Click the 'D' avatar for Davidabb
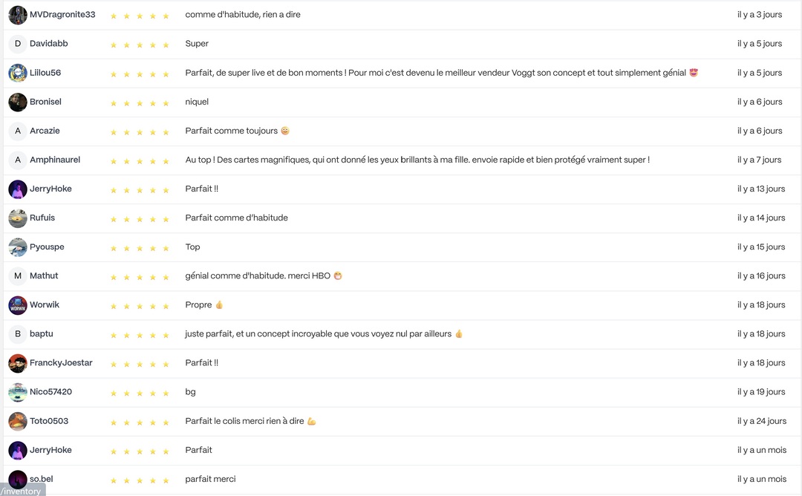Screen dimensions: 802x496 point(18,44)
